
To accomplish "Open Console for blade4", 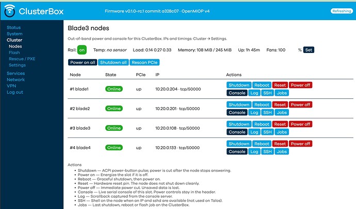I will [237, 152].
